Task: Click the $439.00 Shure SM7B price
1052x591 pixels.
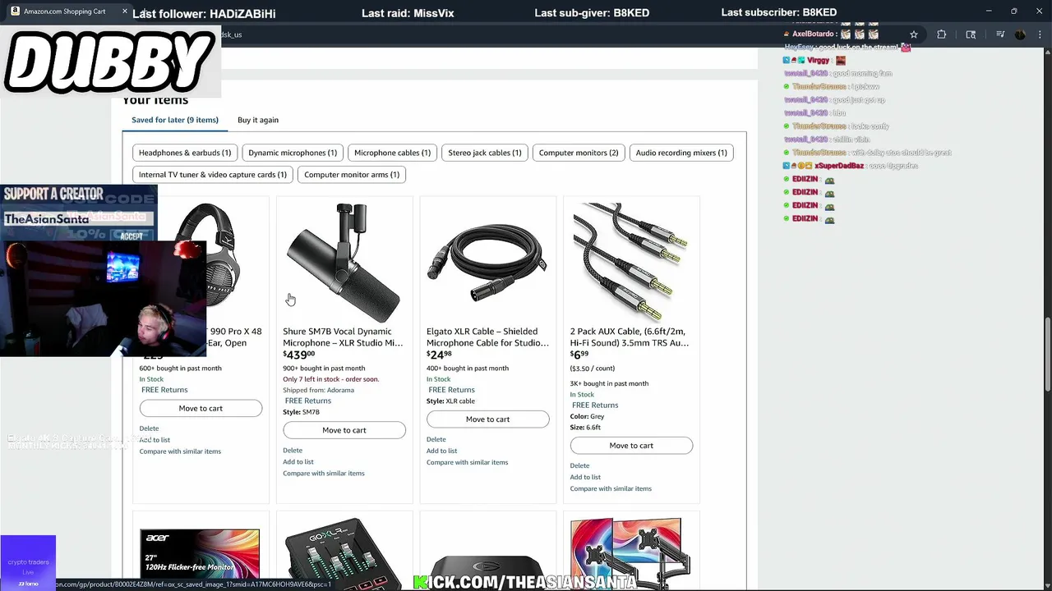Action: tap(299, 355)
